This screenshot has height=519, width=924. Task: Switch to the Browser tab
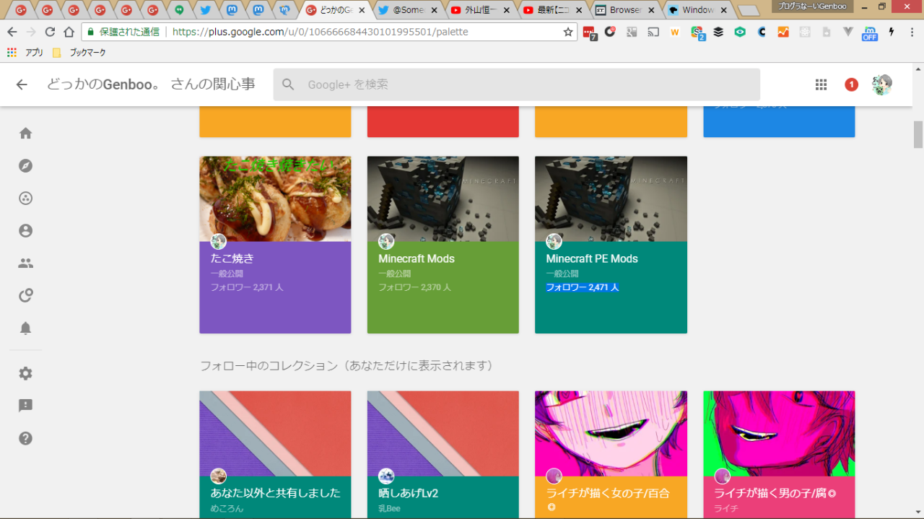coord(624,10)
